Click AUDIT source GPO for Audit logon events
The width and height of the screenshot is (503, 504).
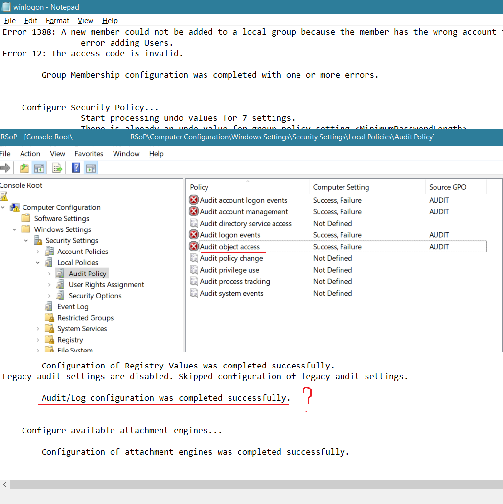tap(439, 235)
